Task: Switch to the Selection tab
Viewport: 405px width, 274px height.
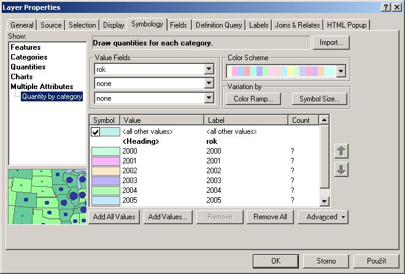Action: [82, 25]
